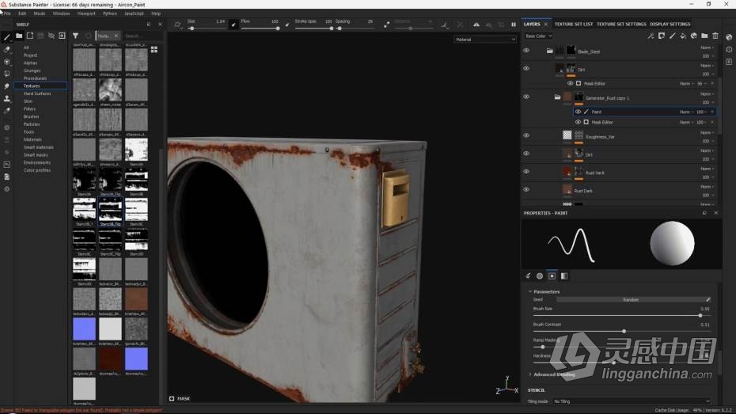Hide the Generator_Rust copy 1 folder

click(x=526, y=97)
